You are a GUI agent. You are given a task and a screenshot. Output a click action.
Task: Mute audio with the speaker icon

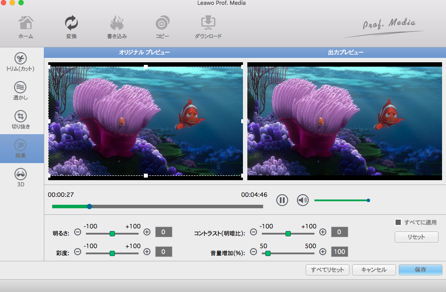(303, 200)
